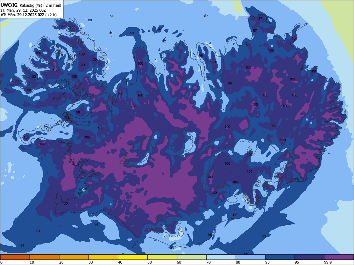
Task: Click the '87' humidity value on the map
Action: click(x=206, y=16)
